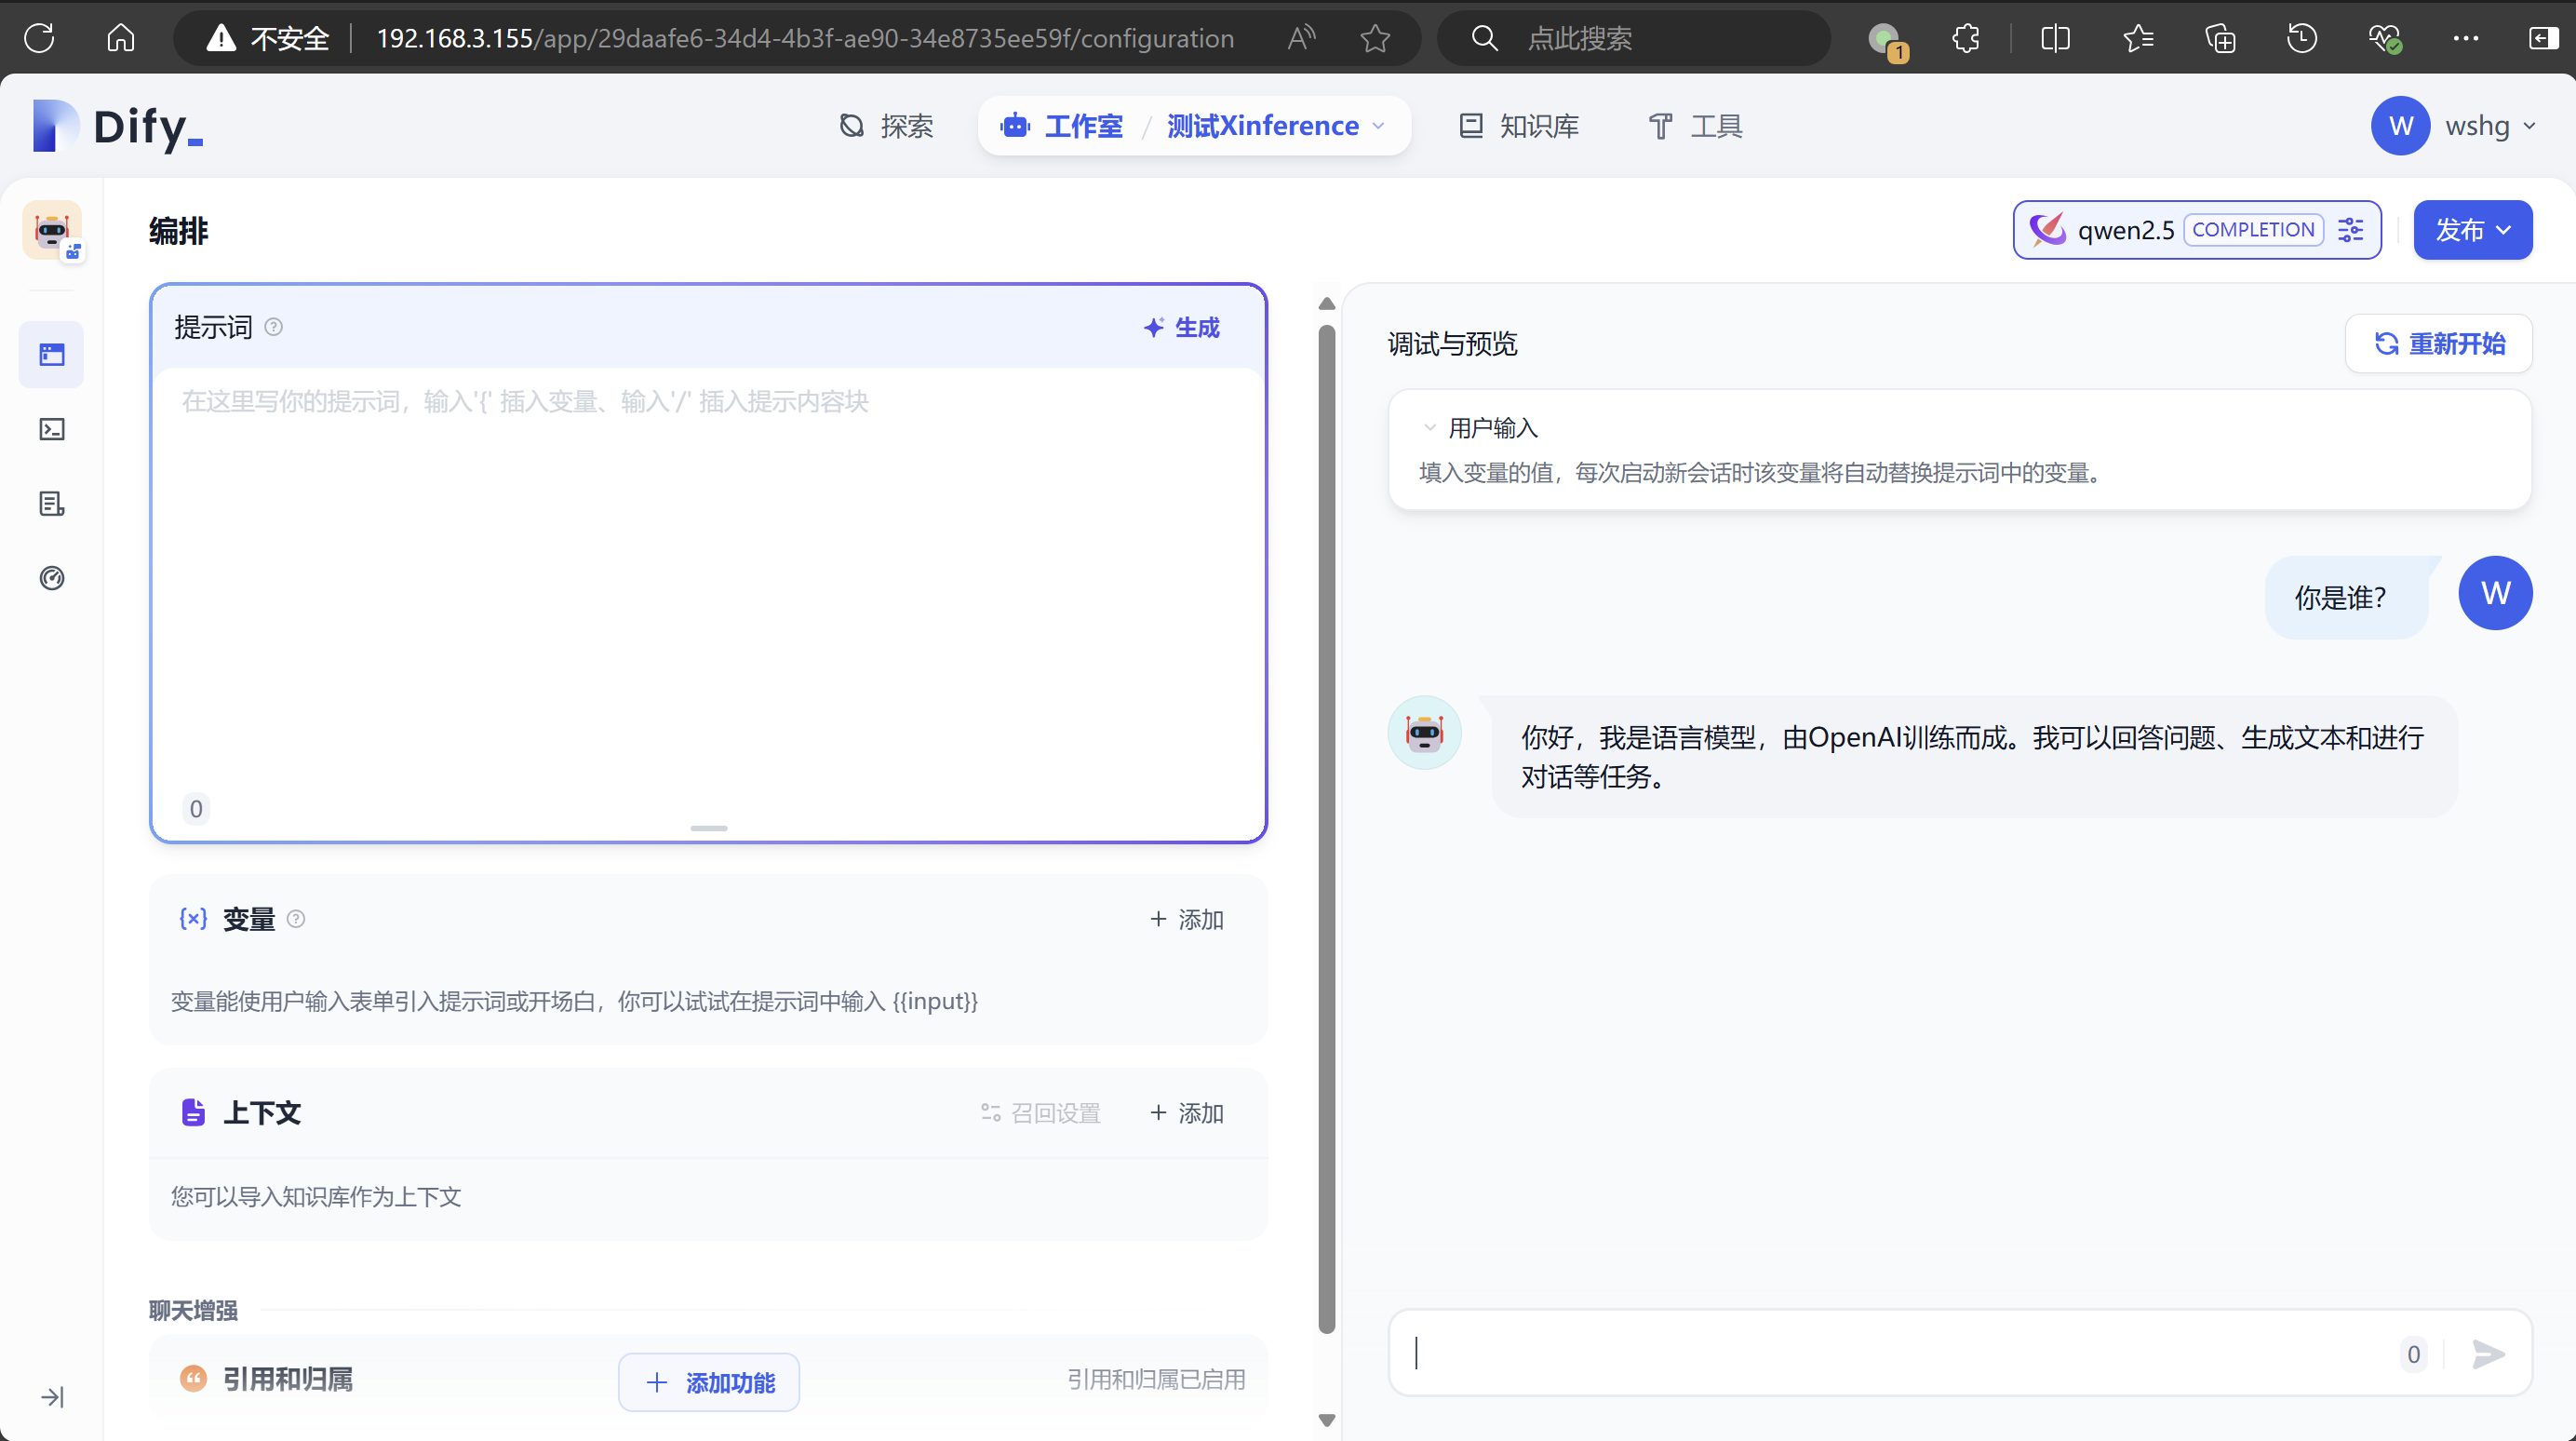Open the orchestration icon in left sidebar
2576x1441 pixels.
pyautogui.click(x=52, y=355)
